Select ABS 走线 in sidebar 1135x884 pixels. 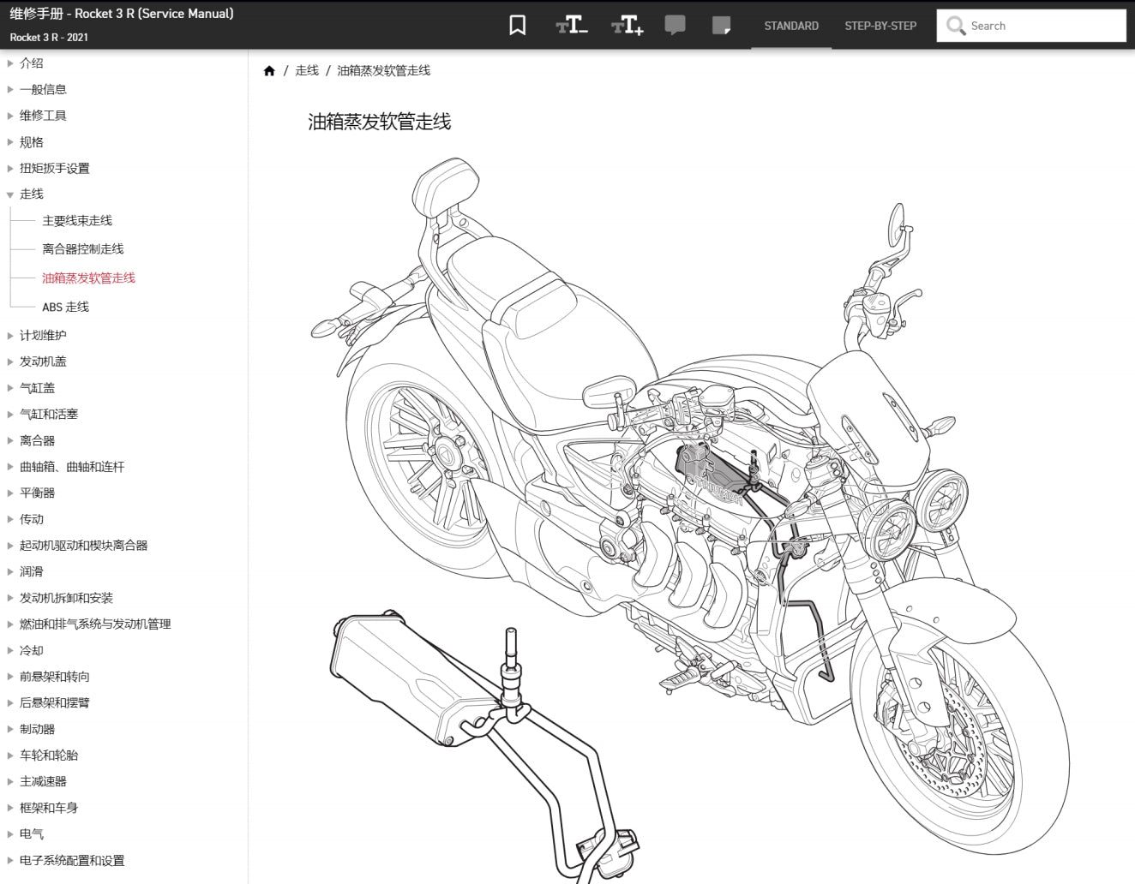pyautogui.click(x=65, y=307)
